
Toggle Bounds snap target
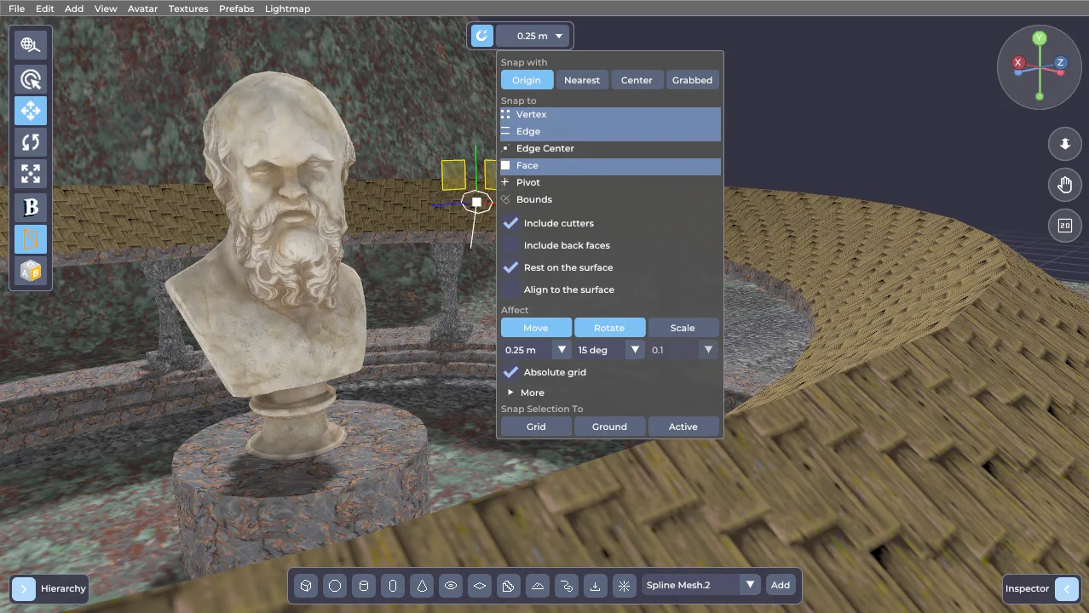click(610, 200)
